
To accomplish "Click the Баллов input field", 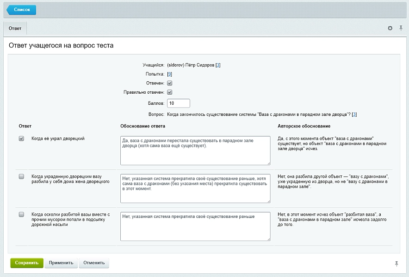I will (179, 103).
